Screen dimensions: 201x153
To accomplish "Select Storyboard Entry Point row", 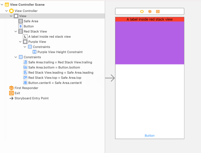I will point(52,98).
